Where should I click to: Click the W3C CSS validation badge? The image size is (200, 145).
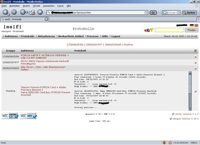(x=28, y=116)
